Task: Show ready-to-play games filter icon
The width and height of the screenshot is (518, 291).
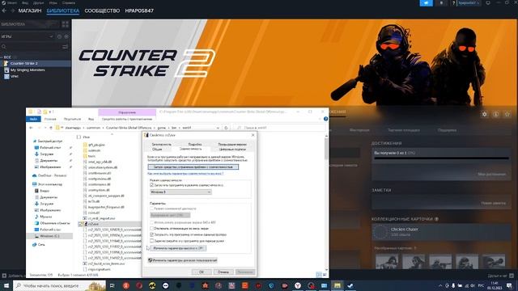Action: (x=66, y=36)
